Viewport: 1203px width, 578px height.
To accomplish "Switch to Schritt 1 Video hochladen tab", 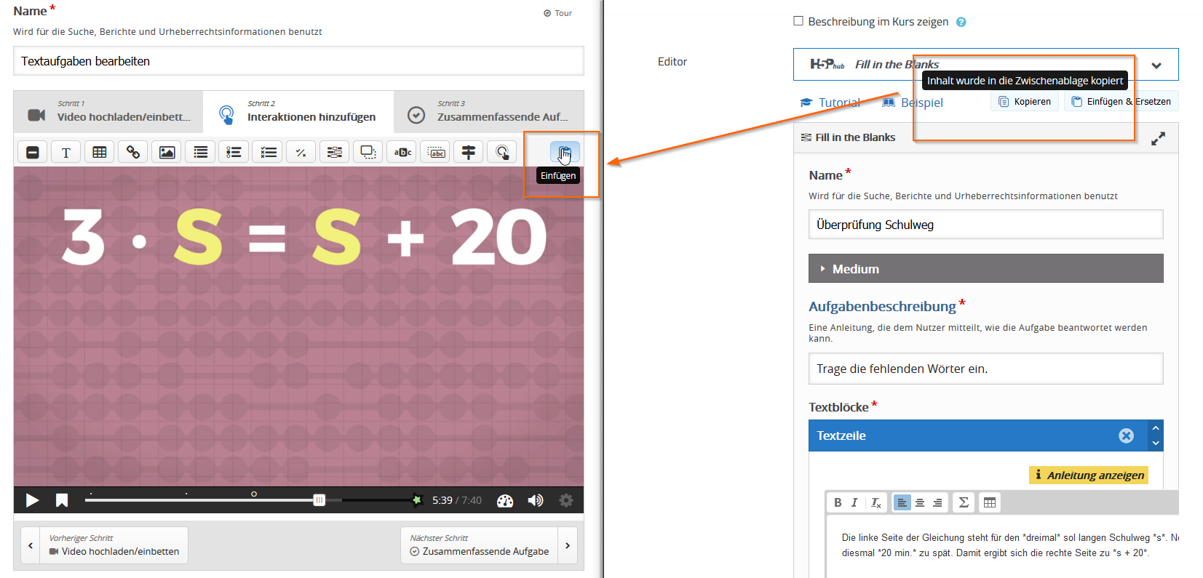I will [108, 111].
